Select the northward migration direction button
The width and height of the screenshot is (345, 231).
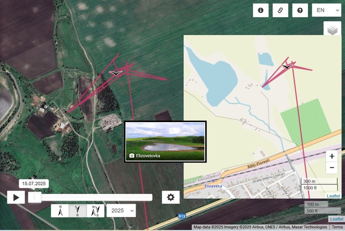pos(60,211)
